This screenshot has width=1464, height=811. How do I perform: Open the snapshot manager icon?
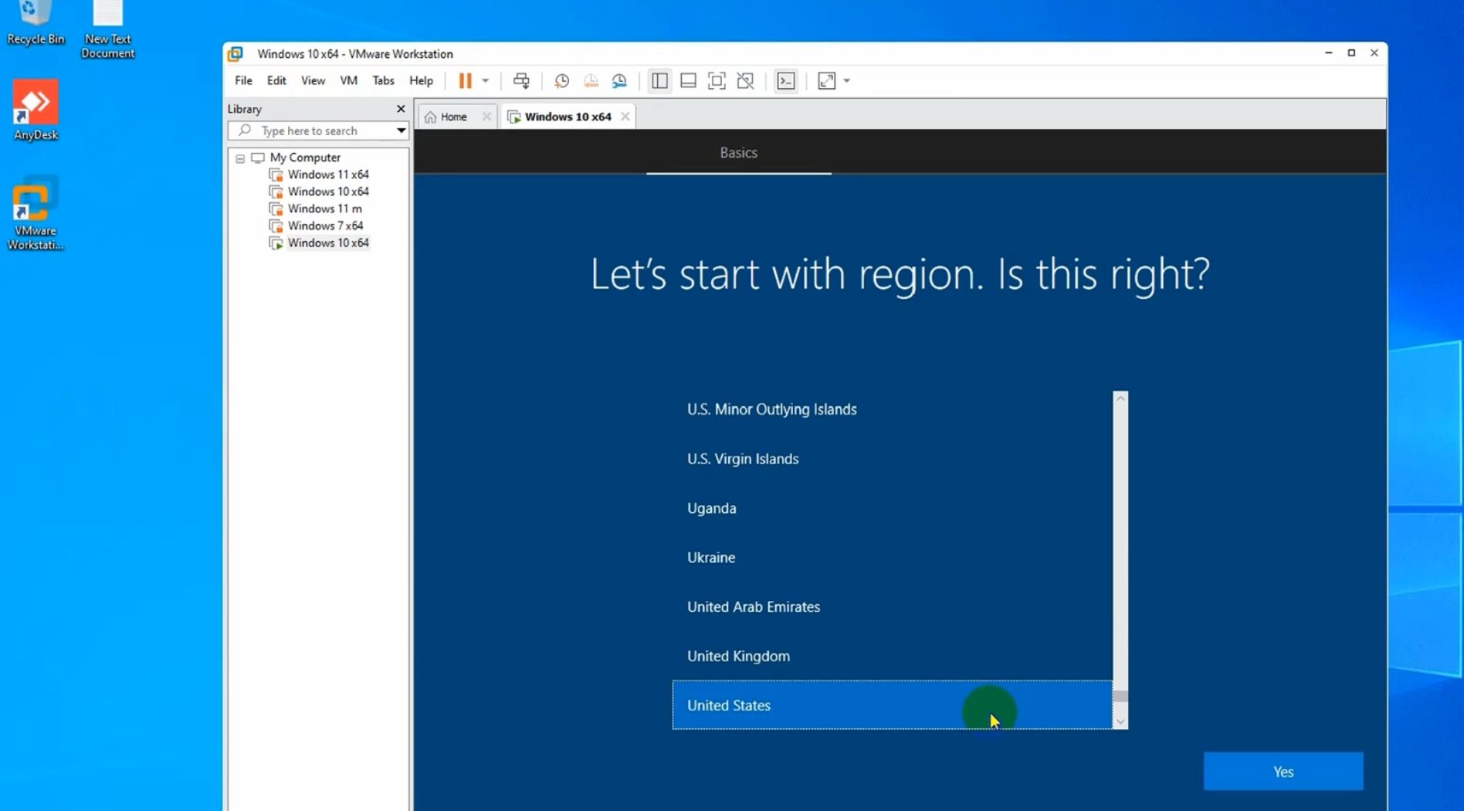click(619, 80)
